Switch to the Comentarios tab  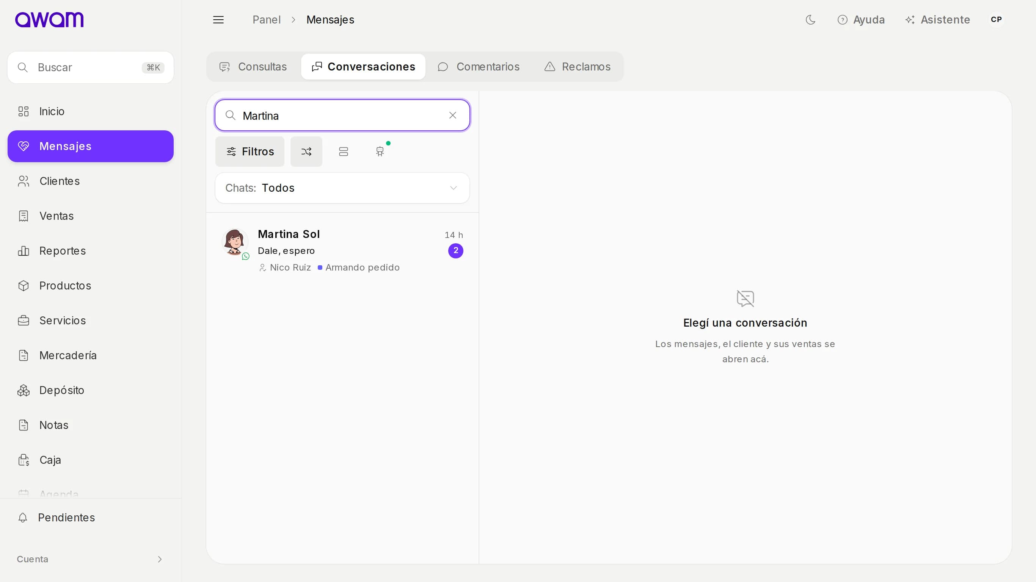(x=479, y=67)
